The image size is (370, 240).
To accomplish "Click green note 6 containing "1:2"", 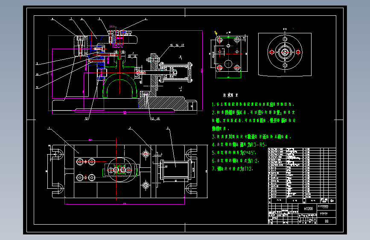I will (236, 161).
